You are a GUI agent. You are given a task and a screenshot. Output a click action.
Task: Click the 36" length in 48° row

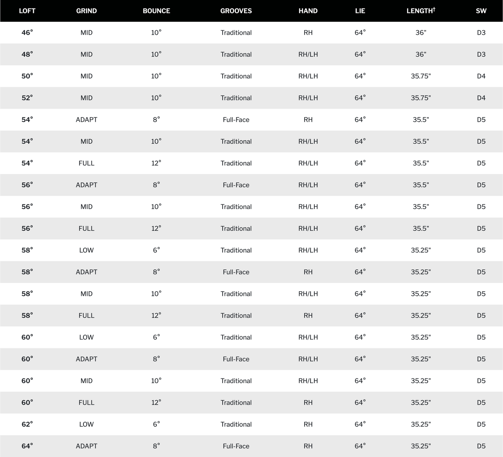[x=421, y=54]
